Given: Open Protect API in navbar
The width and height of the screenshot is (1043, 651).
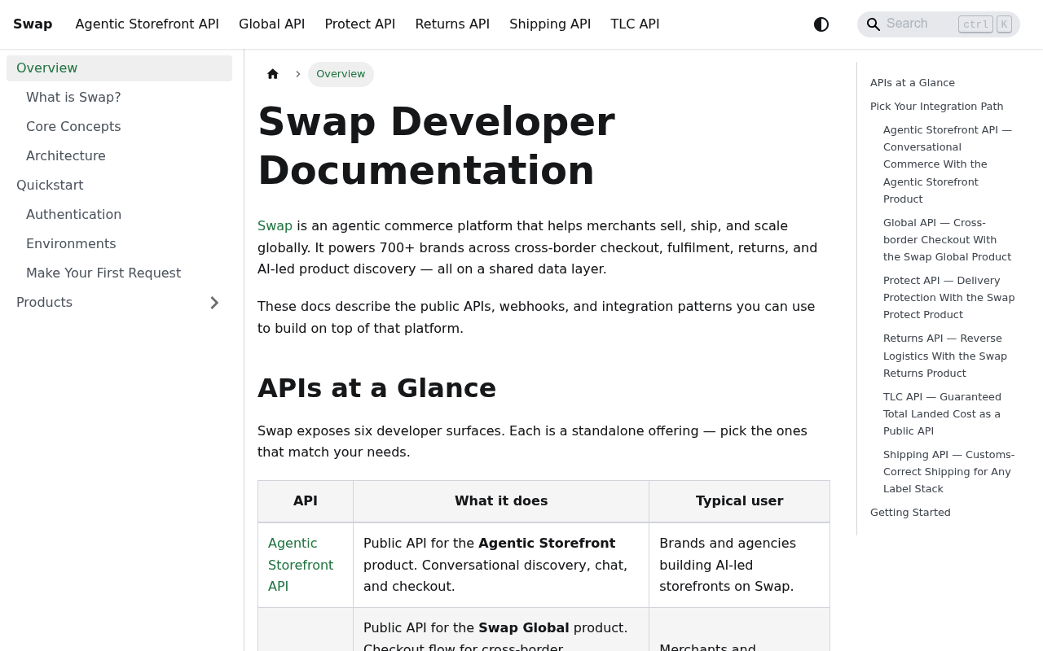Looking at the screenshot, I should pyautogui.click(x=360, y=24).
